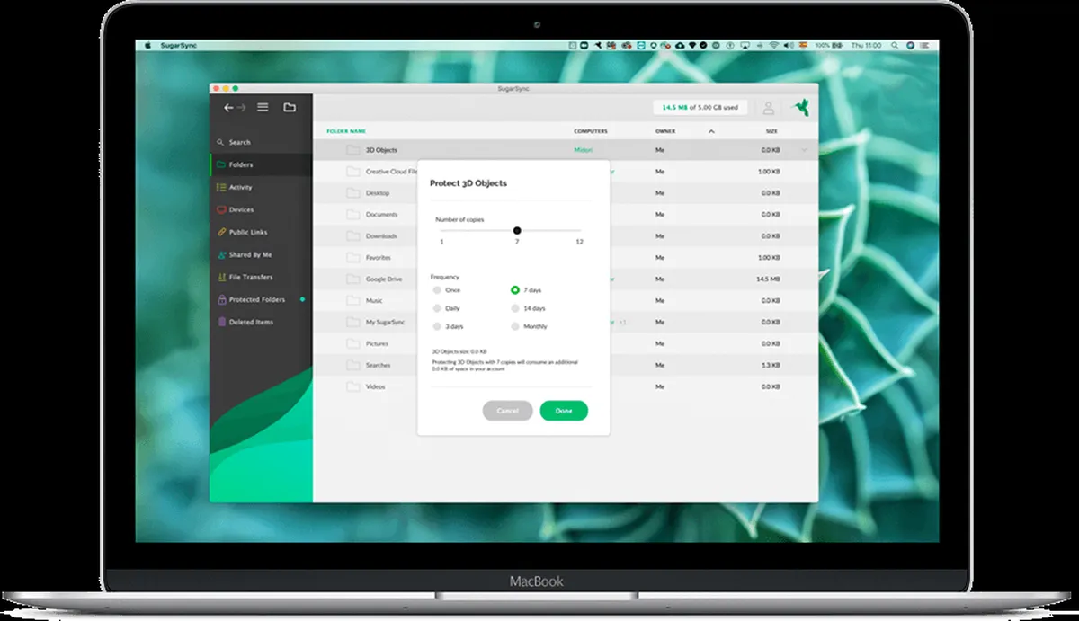The image size is (1079, 621).
Task: Click the Pictures folder icon
Action: click(x=353, y=343)
